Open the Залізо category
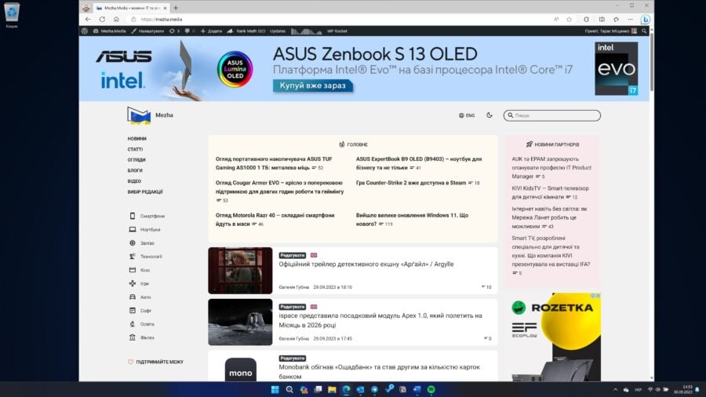 (142, 243)
